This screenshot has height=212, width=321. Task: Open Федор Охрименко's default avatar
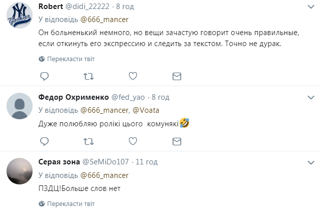click(x=20, y=106)
